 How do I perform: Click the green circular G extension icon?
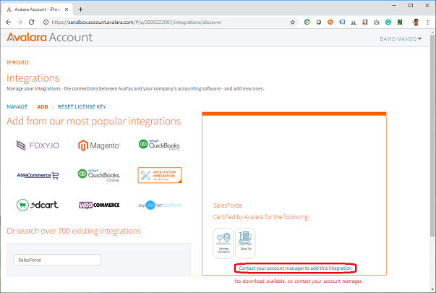[x=388, y=22]
